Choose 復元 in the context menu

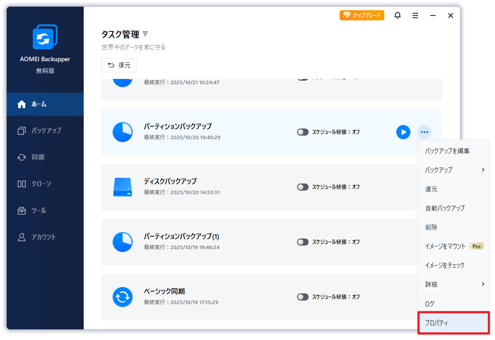coord(453,189)
